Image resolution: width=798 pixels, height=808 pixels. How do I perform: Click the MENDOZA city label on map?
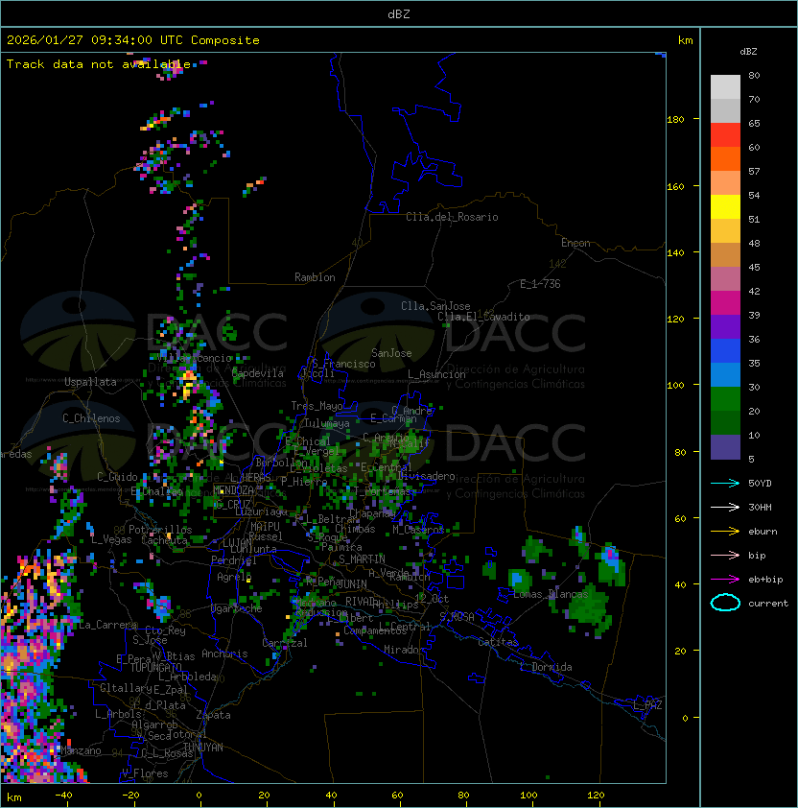pos(233,490)
